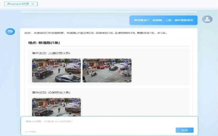The width and height of the screenshot is (218, 136).
Task: Close the AI-smart-对话 tab
Action: click(33, 4)
